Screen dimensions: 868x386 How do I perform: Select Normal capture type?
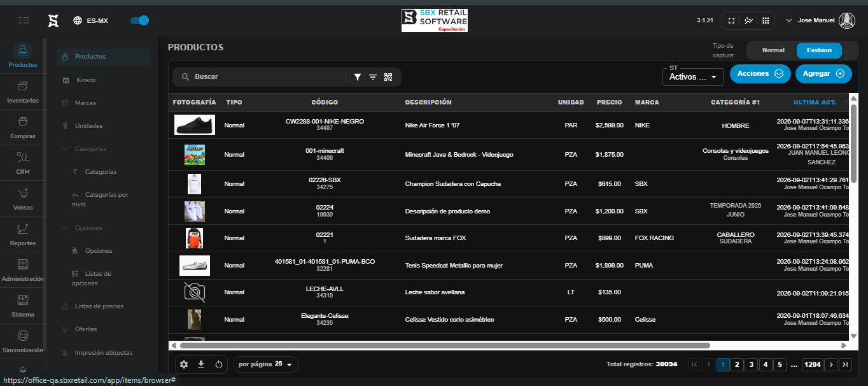(x=773, y=50)
